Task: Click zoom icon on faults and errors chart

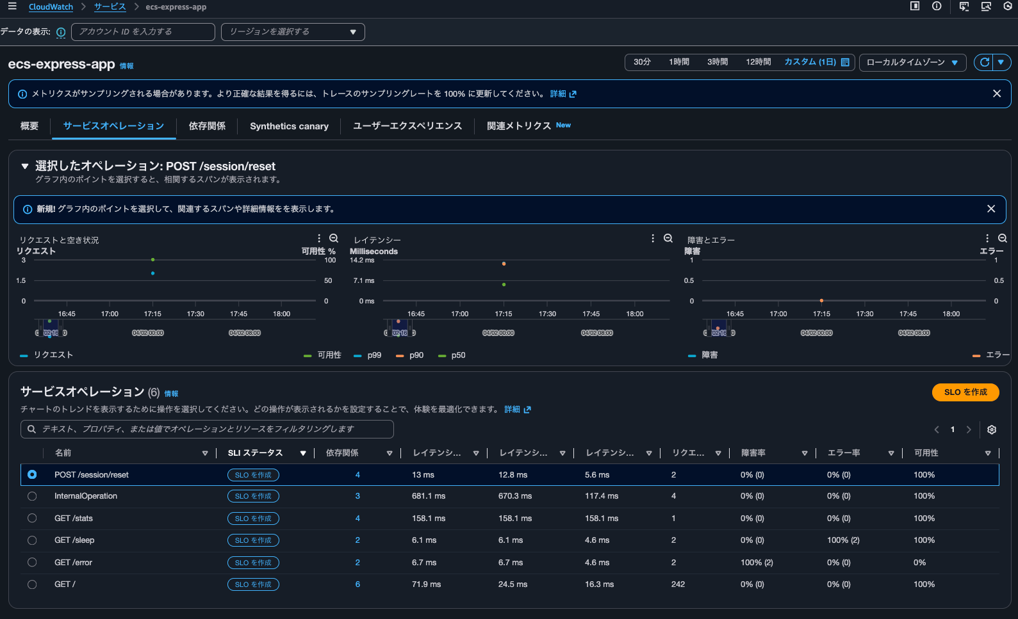Action: pos(1002,238)
